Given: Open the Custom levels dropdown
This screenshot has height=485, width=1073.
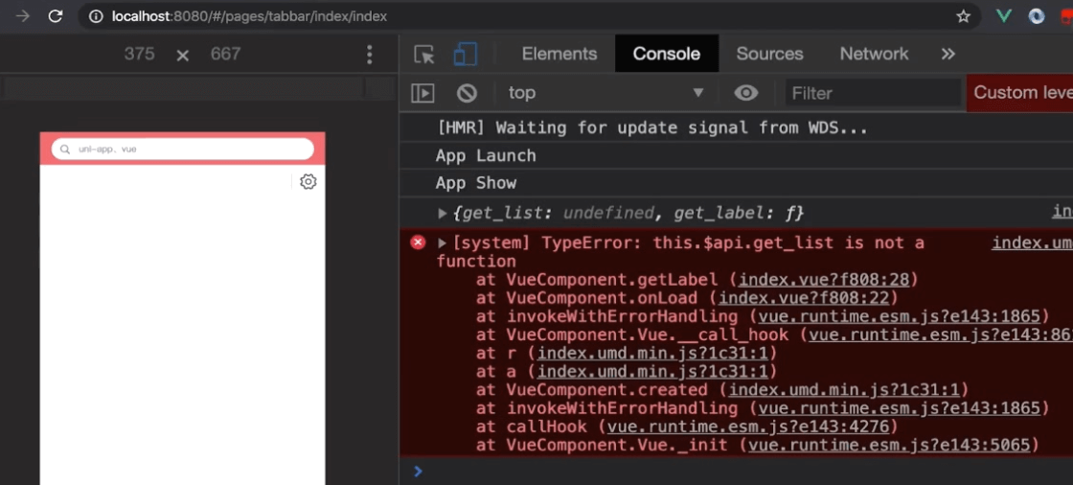Looking at the screenshot, I should point(1019,92).
